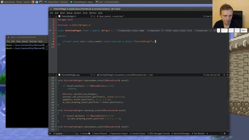This screenshot has height=140, width=249.
Task: Launch the Chromium browser from the top panel
Action: click(x=37, y=2)
